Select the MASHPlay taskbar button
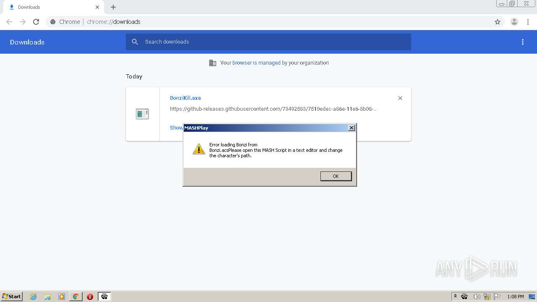The width and height of the screenshot is (537, 302). (104, 297)
